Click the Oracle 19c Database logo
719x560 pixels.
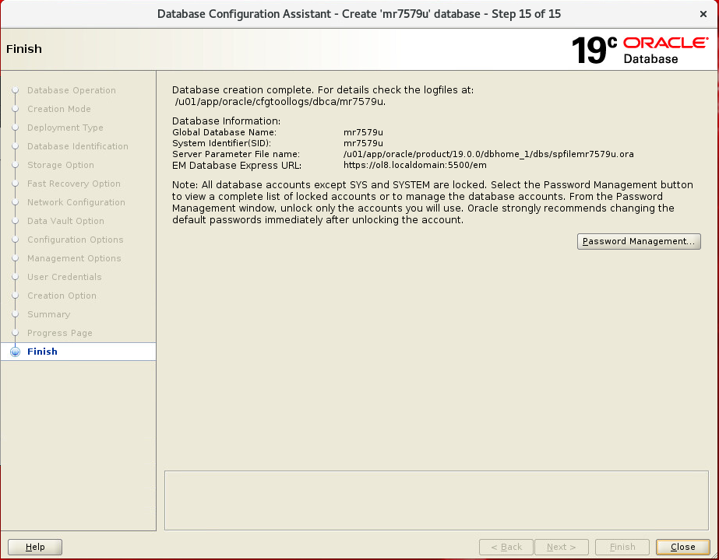pyautogui.click(x=640, y=50)
